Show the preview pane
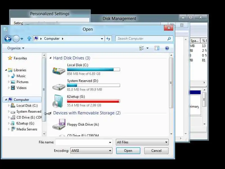Screen dimensions: 225x169 157,48
